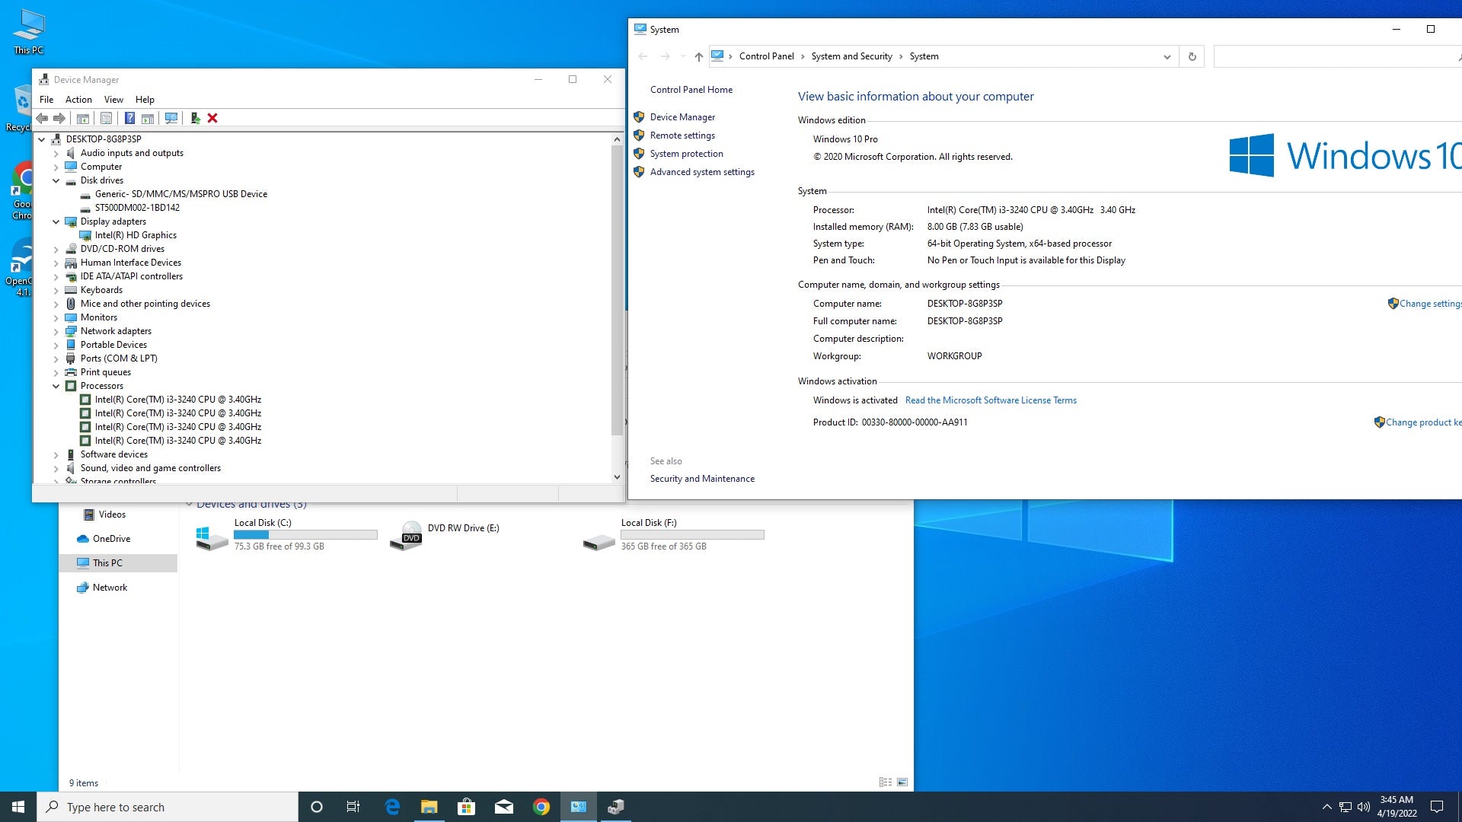Image resolution: width=1462 pixels, height=822 pixels.
Task: Click the Help icon in Device Manager
Action: click(x=130, y=118)
